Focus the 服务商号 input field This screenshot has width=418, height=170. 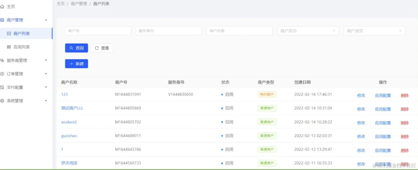tap(169, 31)
